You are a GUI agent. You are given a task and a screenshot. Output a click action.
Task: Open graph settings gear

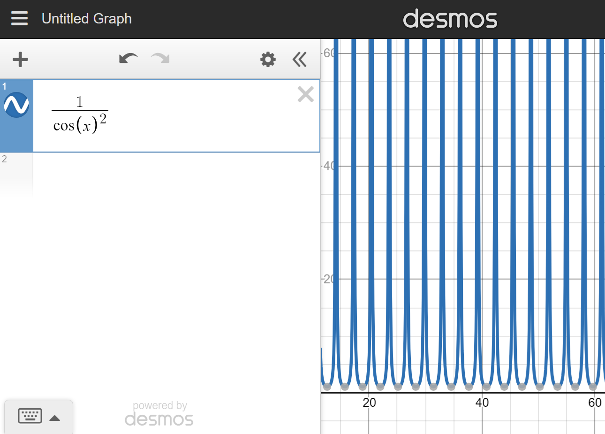tap(268, 60)
